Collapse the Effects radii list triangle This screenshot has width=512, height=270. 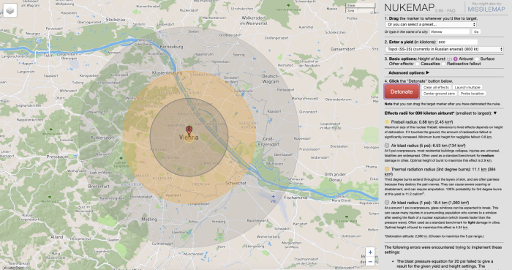pos(495,113)
